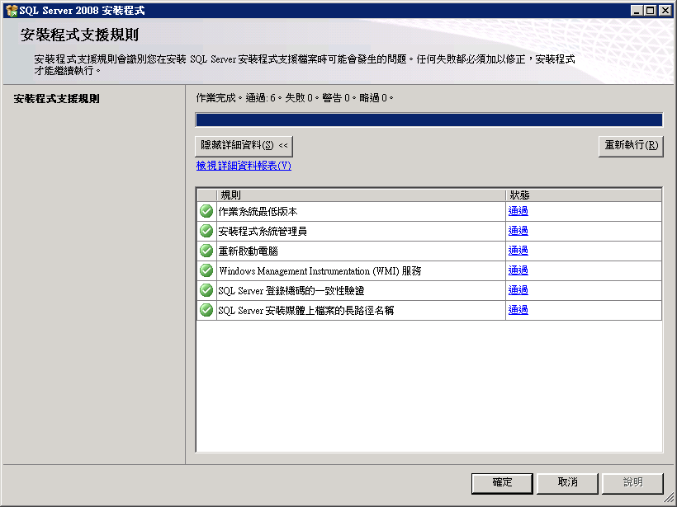Open 通過 status link for 登錄機碼的一致性驗證
Viewport: 677px width, 507px height.
518,290
